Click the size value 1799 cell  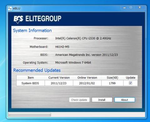[112, 83]
